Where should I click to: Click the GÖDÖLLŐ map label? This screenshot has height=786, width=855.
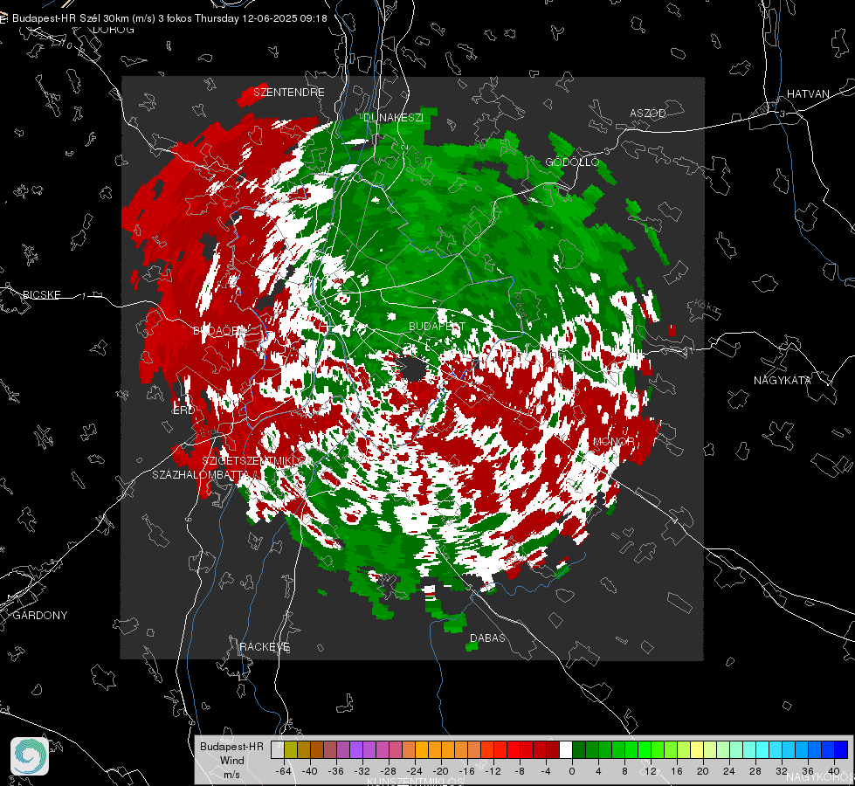point(573,162)
